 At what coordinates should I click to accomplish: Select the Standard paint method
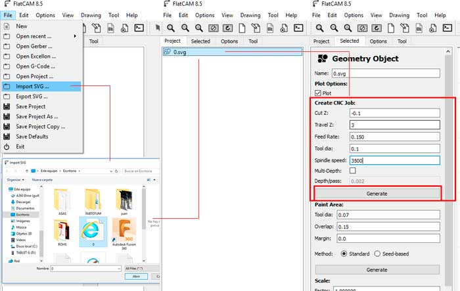[x=344, y=254]
